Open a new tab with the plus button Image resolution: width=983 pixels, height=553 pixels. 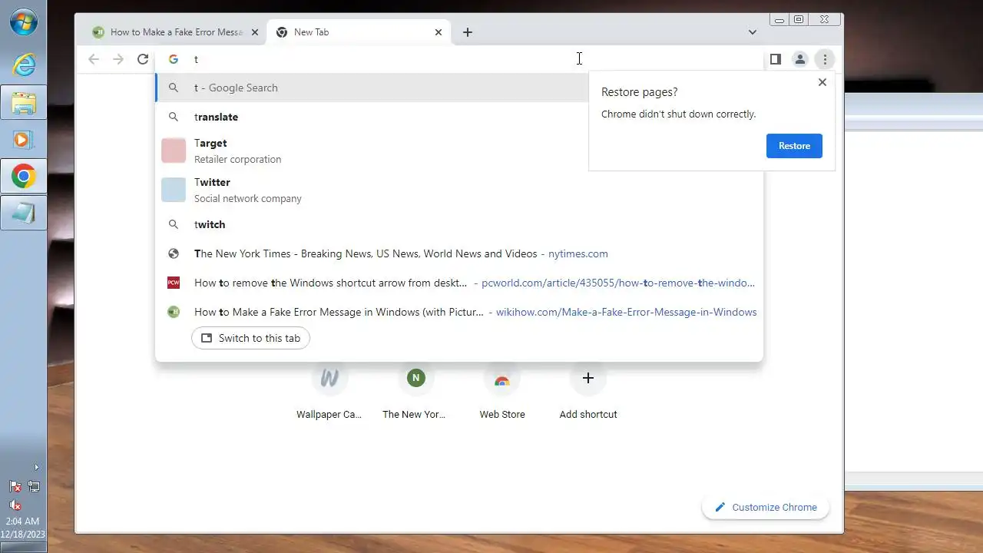(x=468, y=32)
